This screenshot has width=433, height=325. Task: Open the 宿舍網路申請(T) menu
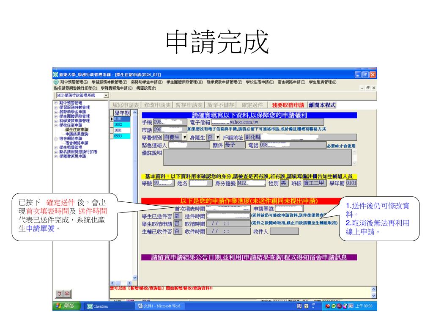point(291,82)
